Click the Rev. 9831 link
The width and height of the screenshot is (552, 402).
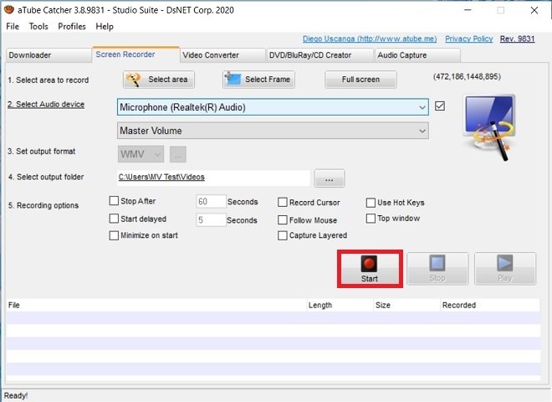pos(518,39)
